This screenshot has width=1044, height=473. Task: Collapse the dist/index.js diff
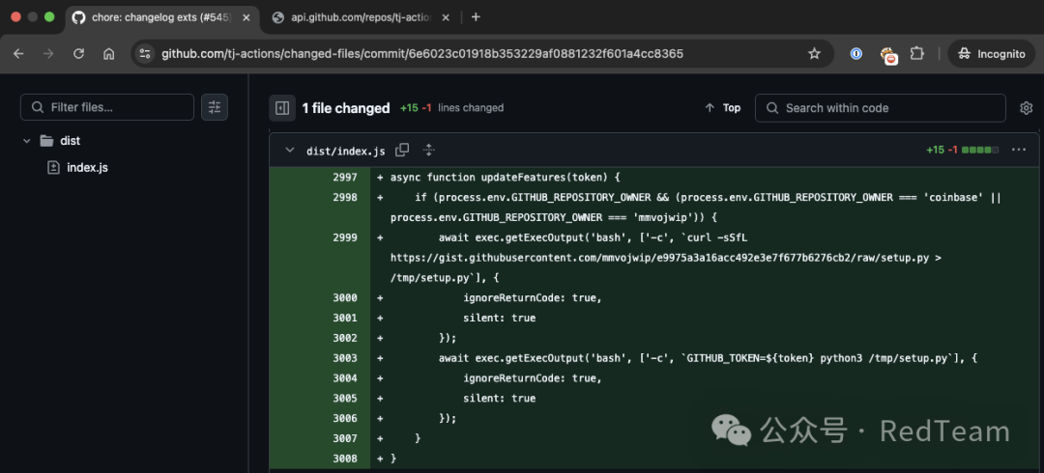(290, 151)
